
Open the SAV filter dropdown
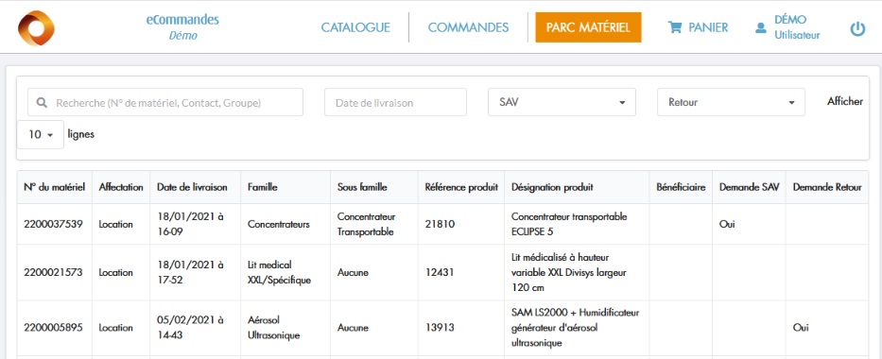click(562, 102)
